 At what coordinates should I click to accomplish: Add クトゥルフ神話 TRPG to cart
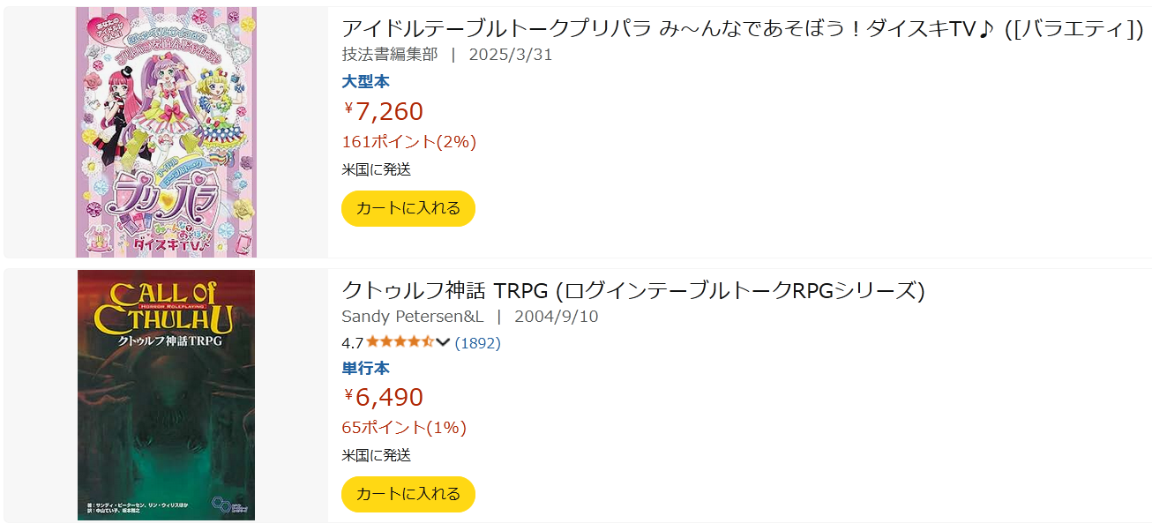408,494
